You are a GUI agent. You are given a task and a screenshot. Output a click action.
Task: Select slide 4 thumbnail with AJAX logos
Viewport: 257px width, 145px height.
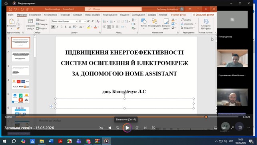20,84
